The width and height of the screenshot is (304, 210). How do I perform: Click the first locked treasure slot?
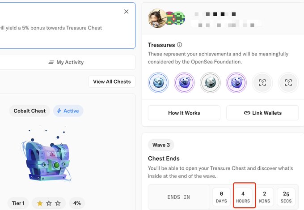[262, 83]
